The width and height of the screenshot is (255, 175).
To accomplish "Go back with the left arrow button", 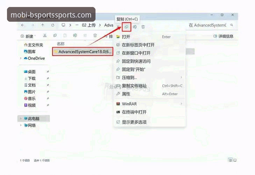I will [x=23, y=25].
